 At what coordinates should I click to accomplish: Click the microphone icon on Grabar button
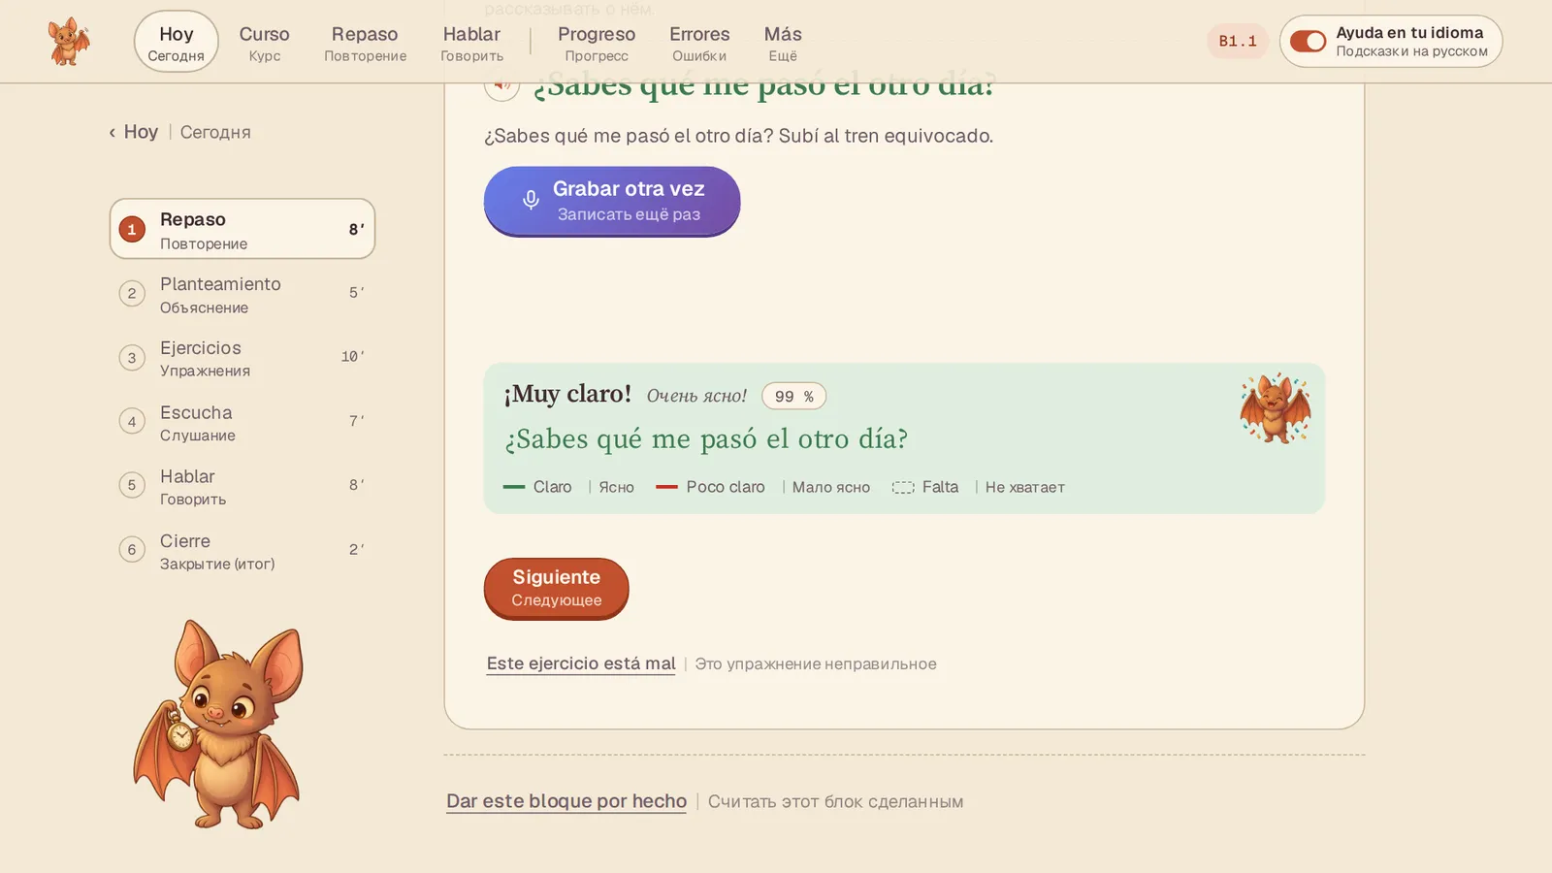point(531,200)
